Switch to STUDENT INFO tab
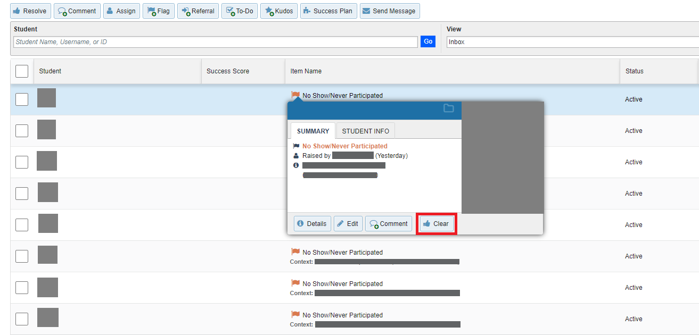This screenshot has width=699, height=335. coord(366,131)
